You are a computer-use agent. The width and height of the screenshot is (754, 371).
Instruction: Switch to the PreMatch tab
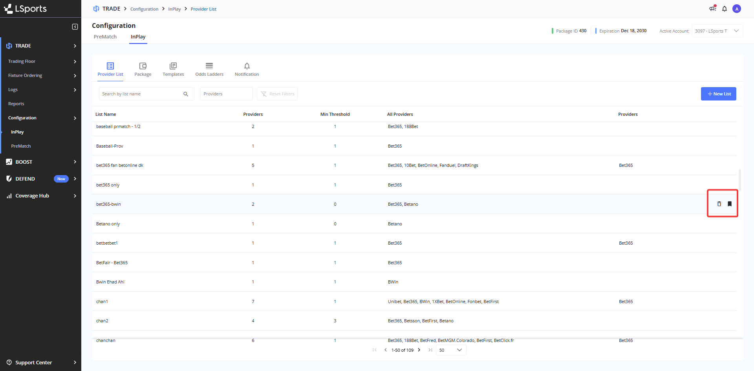pos(105,37)
